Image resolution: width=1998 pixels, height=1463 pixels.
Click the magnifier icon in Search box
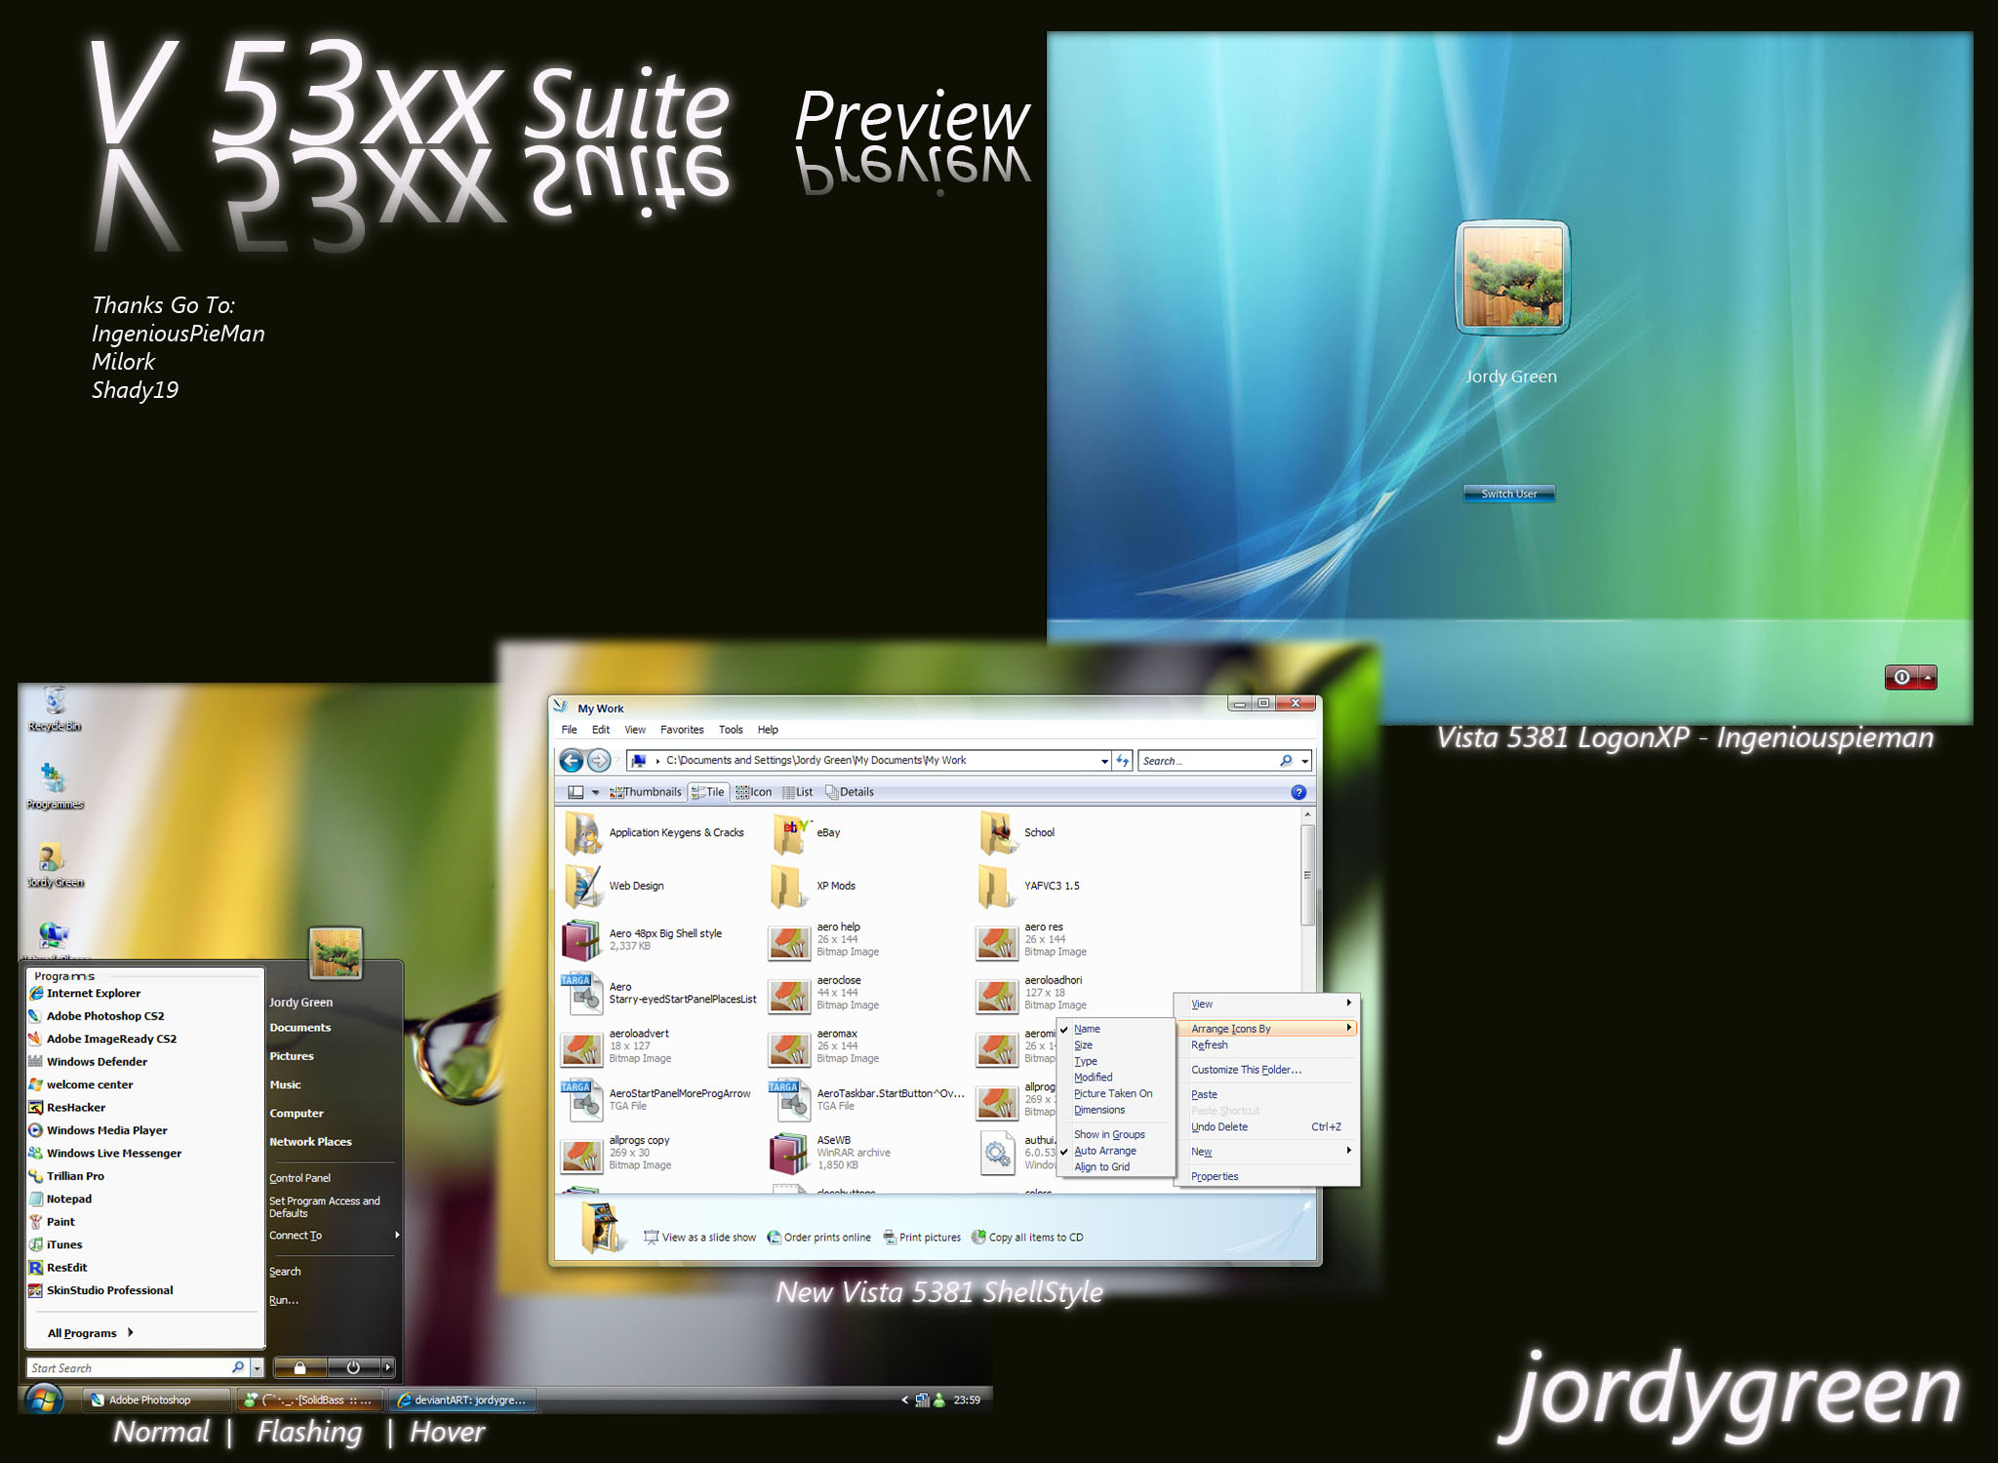[x=1286, y=761]
